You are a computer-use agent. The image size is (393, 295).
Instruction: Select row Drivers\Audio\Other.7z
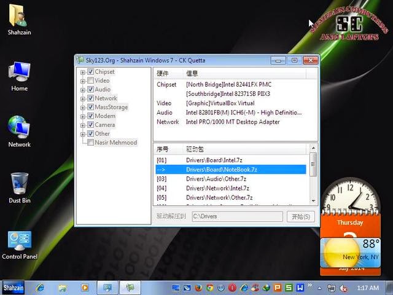(x=231, y=179)
